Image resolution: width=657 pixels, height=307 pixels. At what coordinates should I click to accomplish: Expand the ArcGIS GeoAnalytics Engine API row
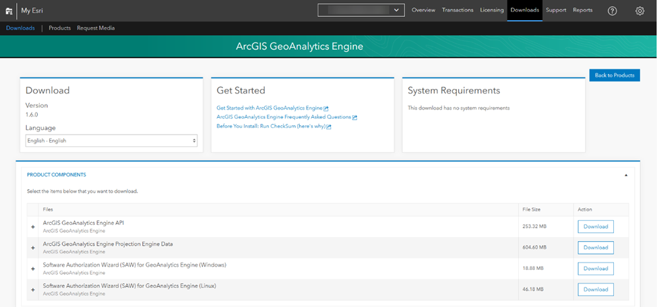(32, 227)
